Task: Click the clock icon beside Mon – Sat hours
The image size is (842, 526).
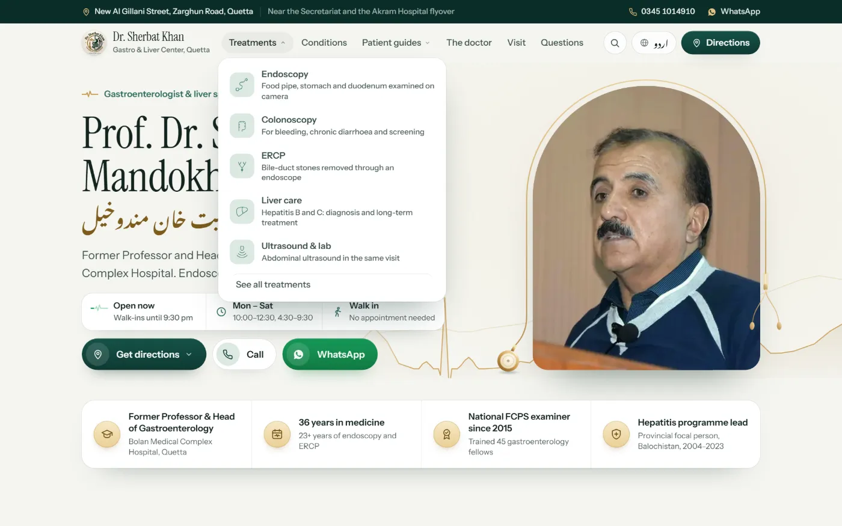Action: point(221,311)
